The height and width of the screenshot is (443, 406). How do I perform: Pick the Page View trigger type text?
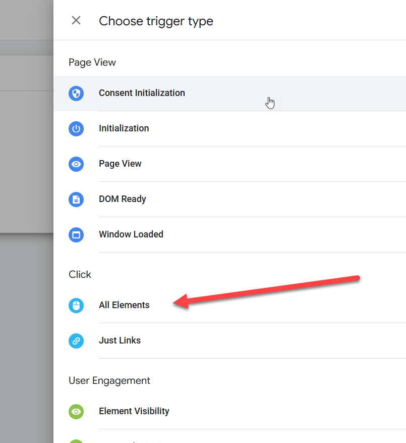[120, 164]
